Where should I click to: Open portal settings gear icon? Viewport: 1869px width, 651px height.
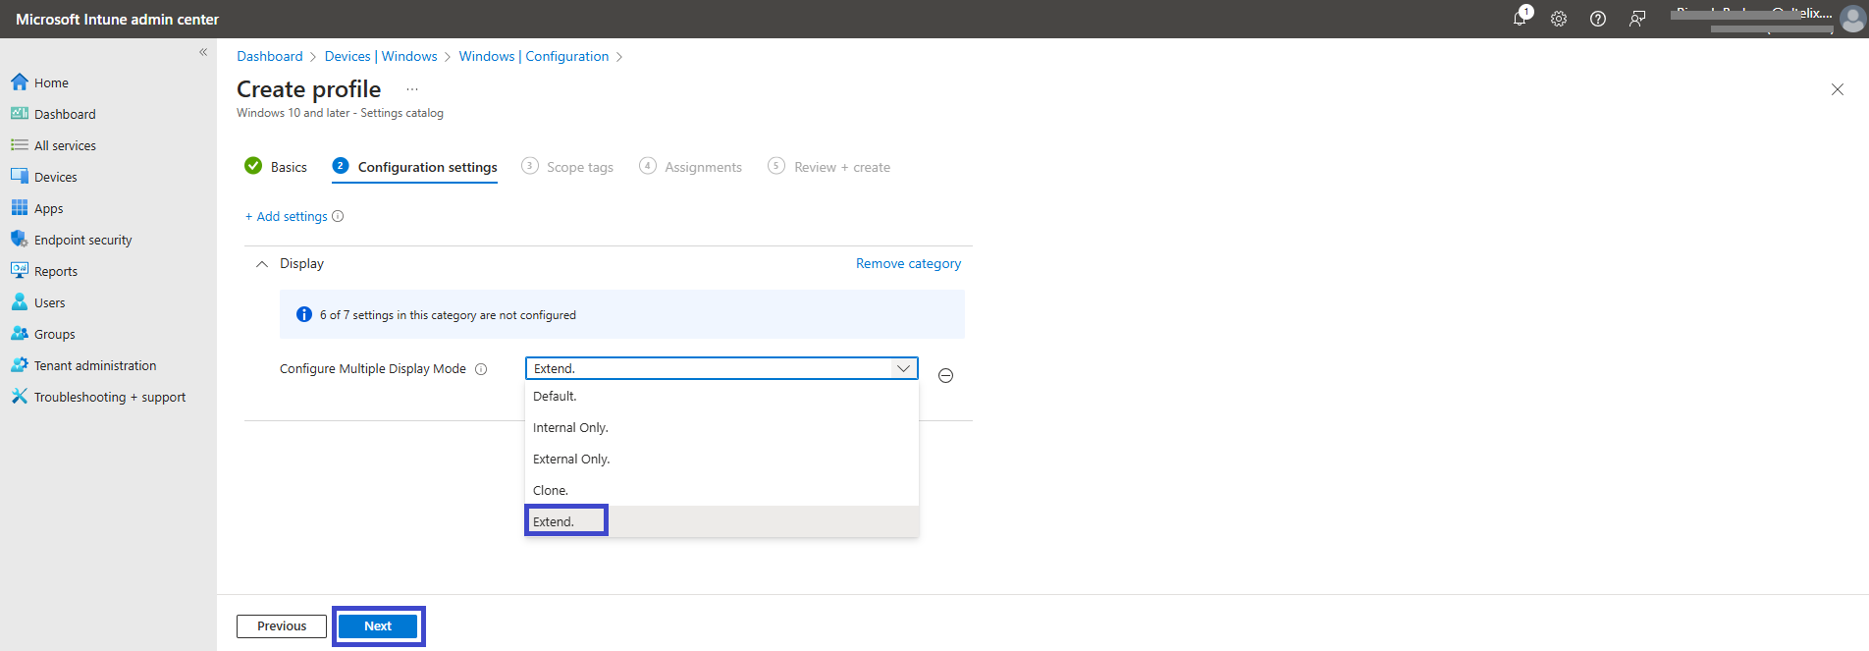pos(1559,19)
